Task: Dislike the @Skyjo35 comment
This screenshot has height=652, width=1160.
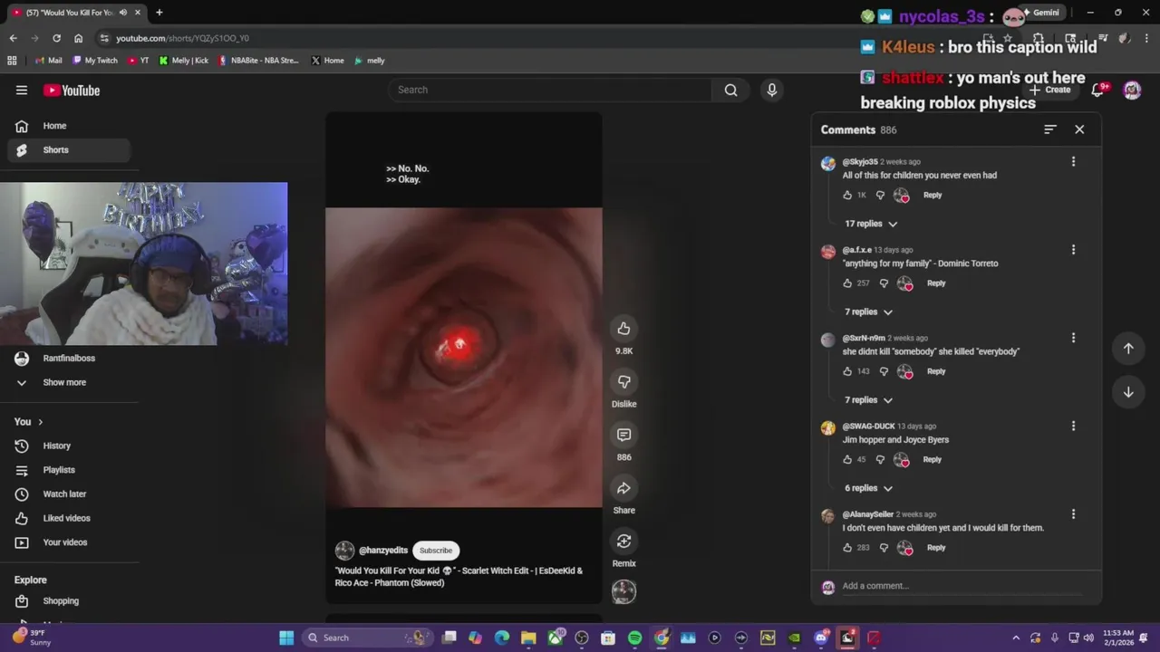Action: pos(880,195)
